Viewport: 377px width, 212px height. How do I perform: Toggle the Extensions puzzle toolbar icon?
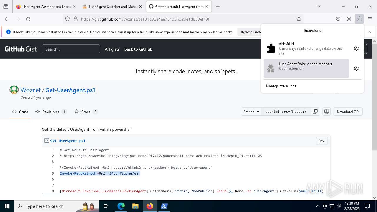coord(359,19)
